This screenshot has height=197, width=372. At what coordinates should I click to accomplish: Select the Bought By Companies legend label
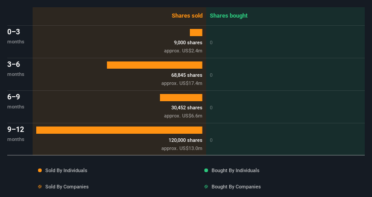[236, 187]
